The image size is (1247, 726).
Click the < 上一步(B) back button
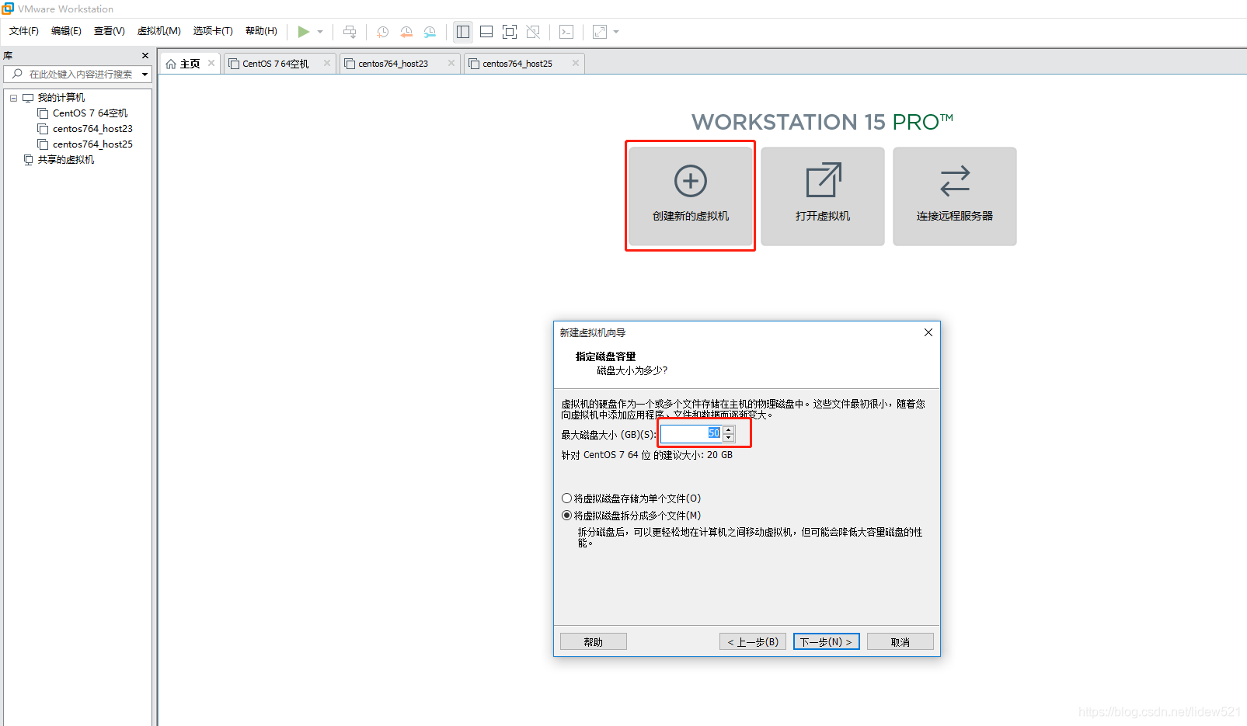click(753, 642)
